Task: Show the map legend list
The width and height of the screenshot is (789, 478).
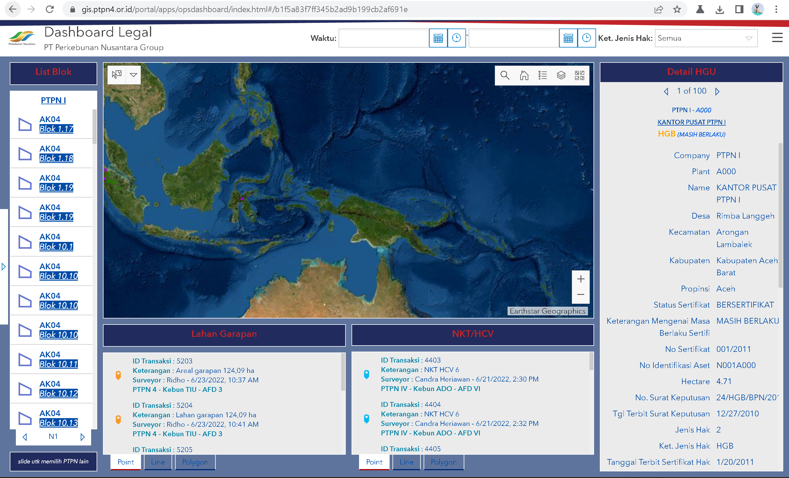Action: tap(542, 75)
